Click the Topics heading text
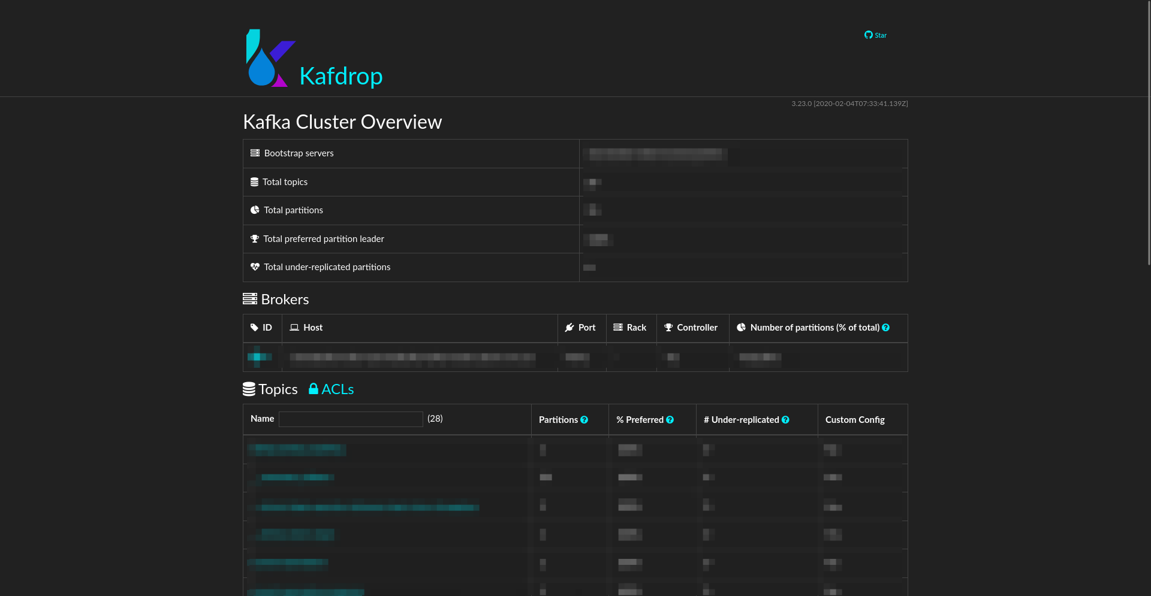Screen dimensions: 1151x596 [x=278, y=389]
